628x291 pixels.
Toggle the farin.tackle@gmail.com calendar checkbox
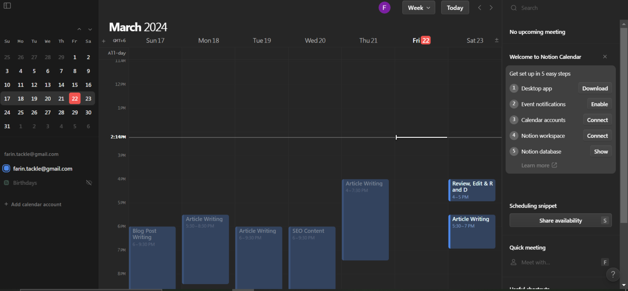pos(7,168)
